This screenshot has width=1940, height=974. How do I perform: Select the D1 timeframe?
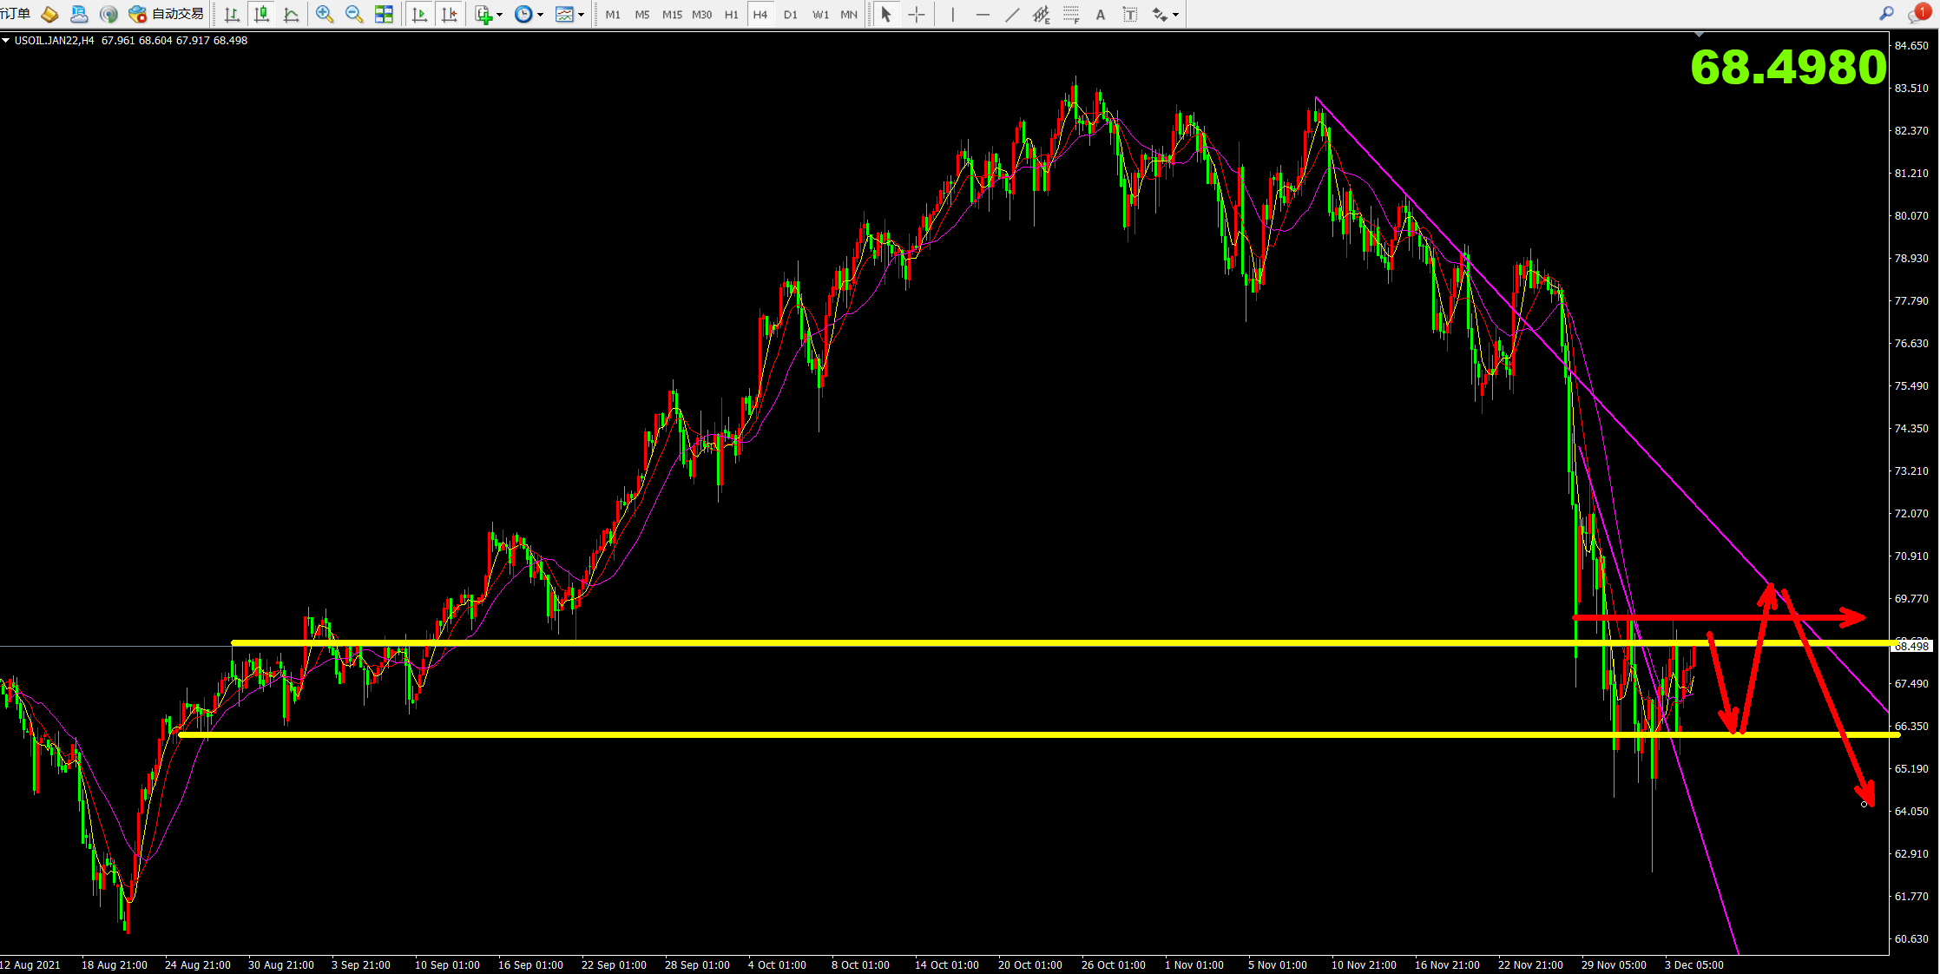[x=790, y=15]
